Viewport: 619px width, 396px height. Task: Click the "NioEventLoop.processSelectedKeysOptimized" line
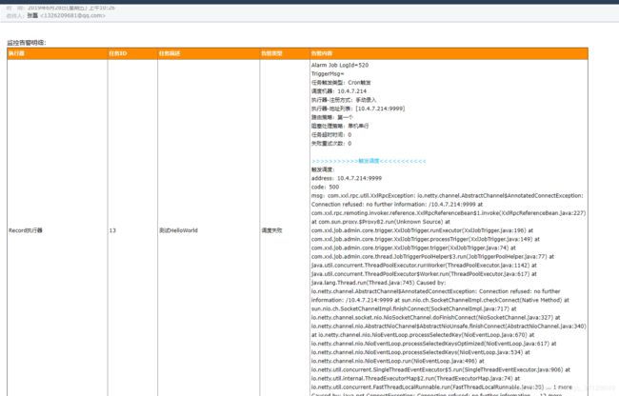pos(433,343)
